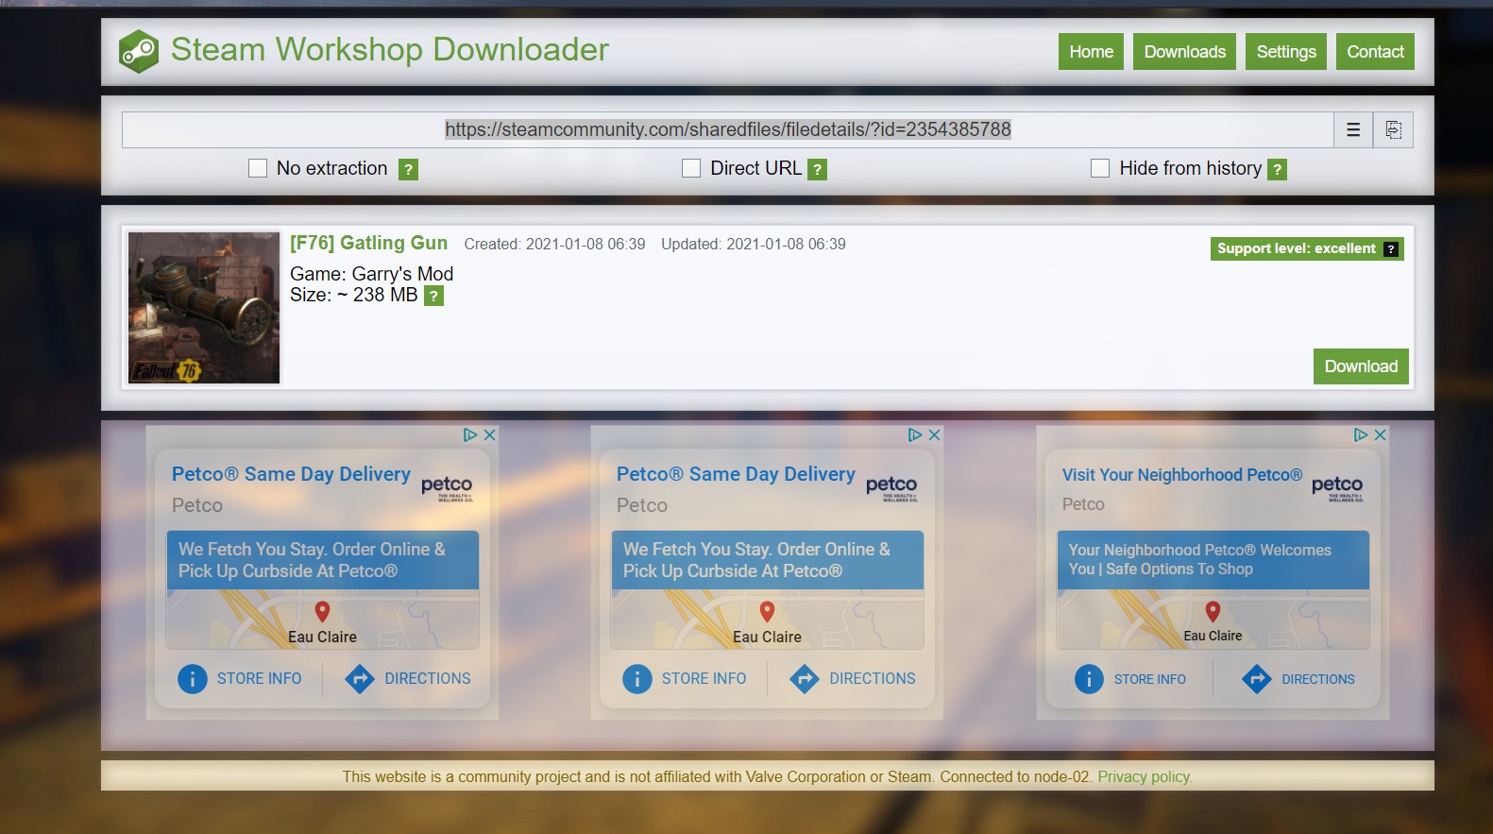Go to the Home page
The width and height of the screenshot is (1493, 834).
coord(1091,52)
